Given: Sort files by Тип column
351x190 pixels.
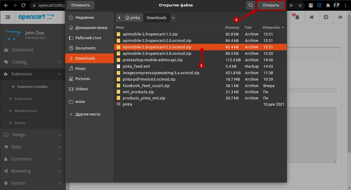Looking at the screenshot, I should coord(251,27).
